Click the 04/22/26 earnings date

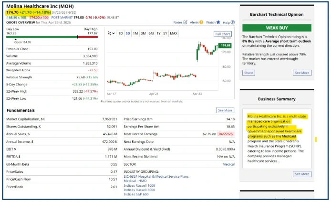coord(226,134)
